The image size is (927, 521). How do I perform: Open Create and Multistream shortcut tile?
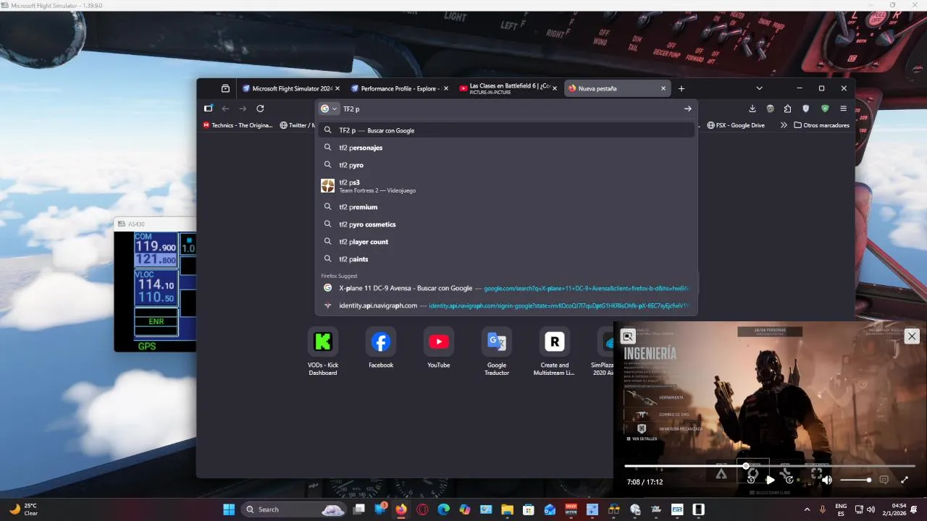(554, 352)
